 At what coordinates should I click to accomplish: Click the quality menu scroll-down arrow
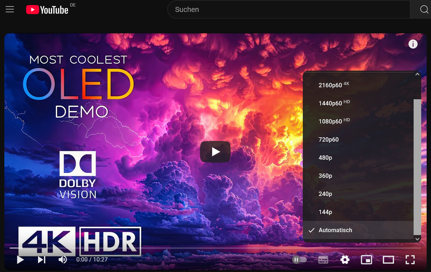tap(417, 239)
